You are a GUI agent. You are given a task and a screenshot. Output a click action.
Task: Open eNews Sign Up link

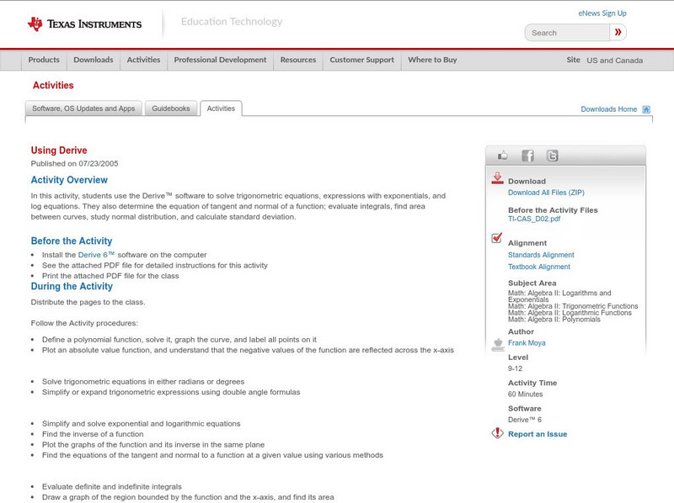[602, 13]
